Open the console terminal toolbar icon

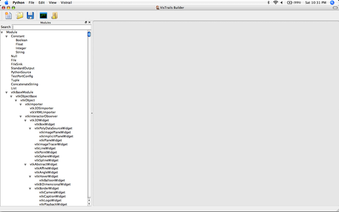(x=43, y=16)
